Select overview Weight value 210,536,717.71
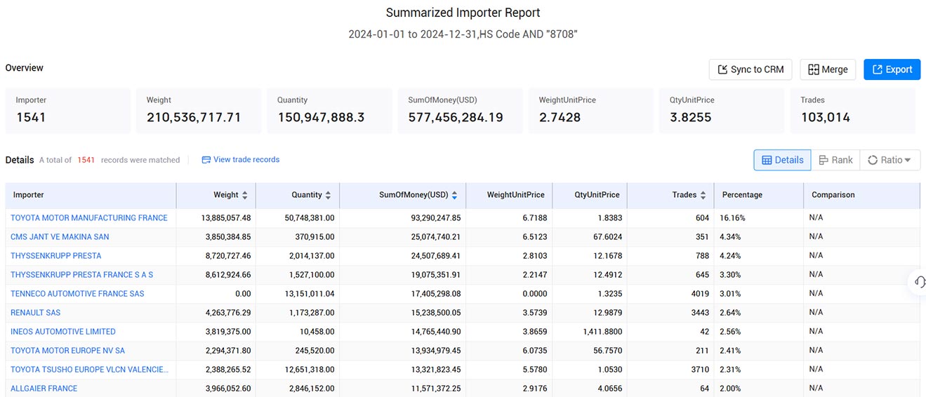The width and height of the screenshot is (926, 397). (194, 117)
